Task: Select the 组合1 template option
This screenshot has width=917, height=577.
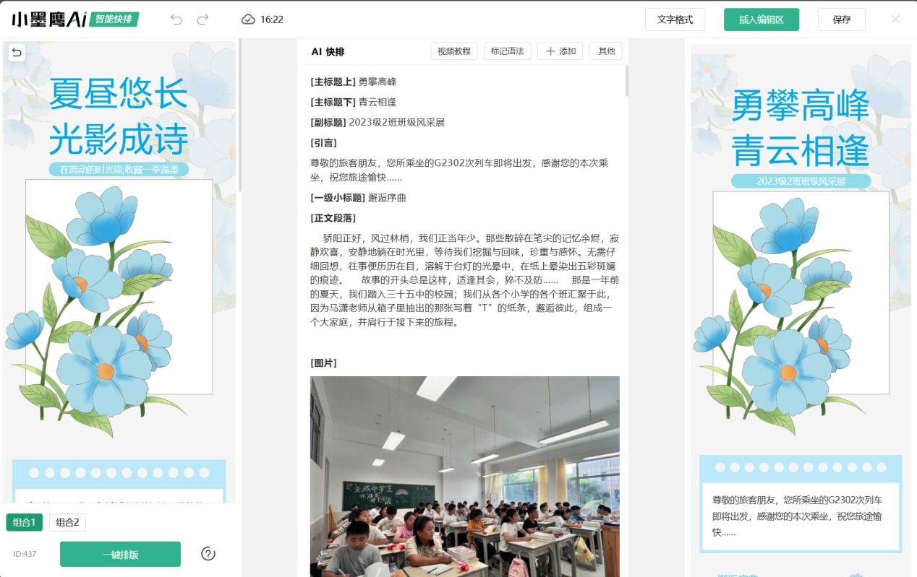Action: [25, 522]
